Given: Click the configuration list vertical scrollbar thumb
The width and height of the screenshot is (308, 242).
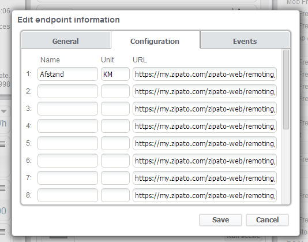Looking at the screenshot, I should click(286, 90).
